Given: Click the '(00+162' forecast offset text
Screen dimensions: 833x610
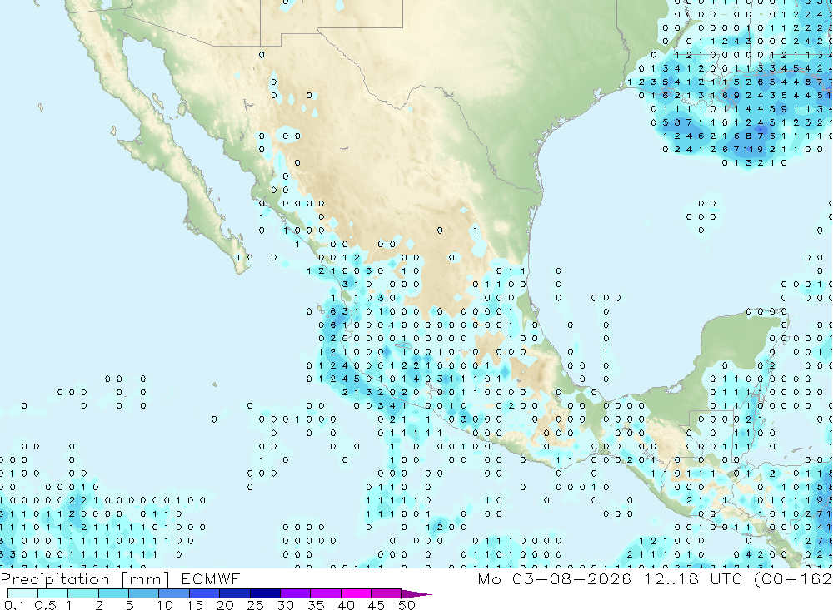Looking at the screenshot, I should [x=793, y=578].
